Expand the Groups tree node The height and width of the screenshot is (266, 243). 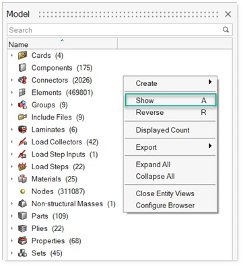tap(12, 105)
